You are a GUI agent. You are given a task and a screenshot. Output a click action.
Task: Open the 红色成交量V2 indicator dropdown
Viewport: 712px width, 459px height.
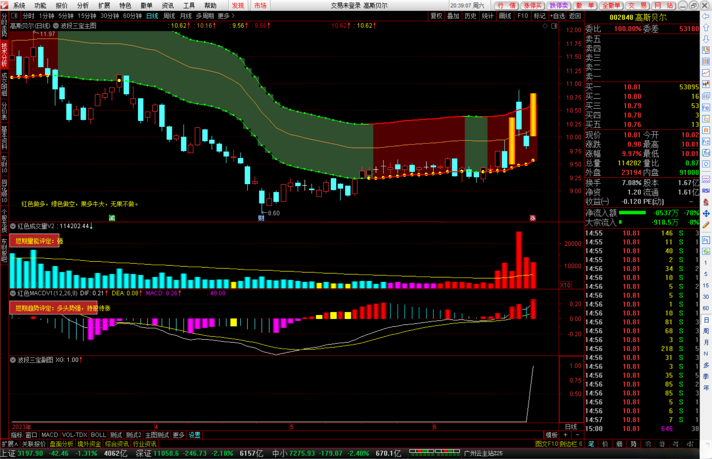pyautogui.click(x=13, y=226)
